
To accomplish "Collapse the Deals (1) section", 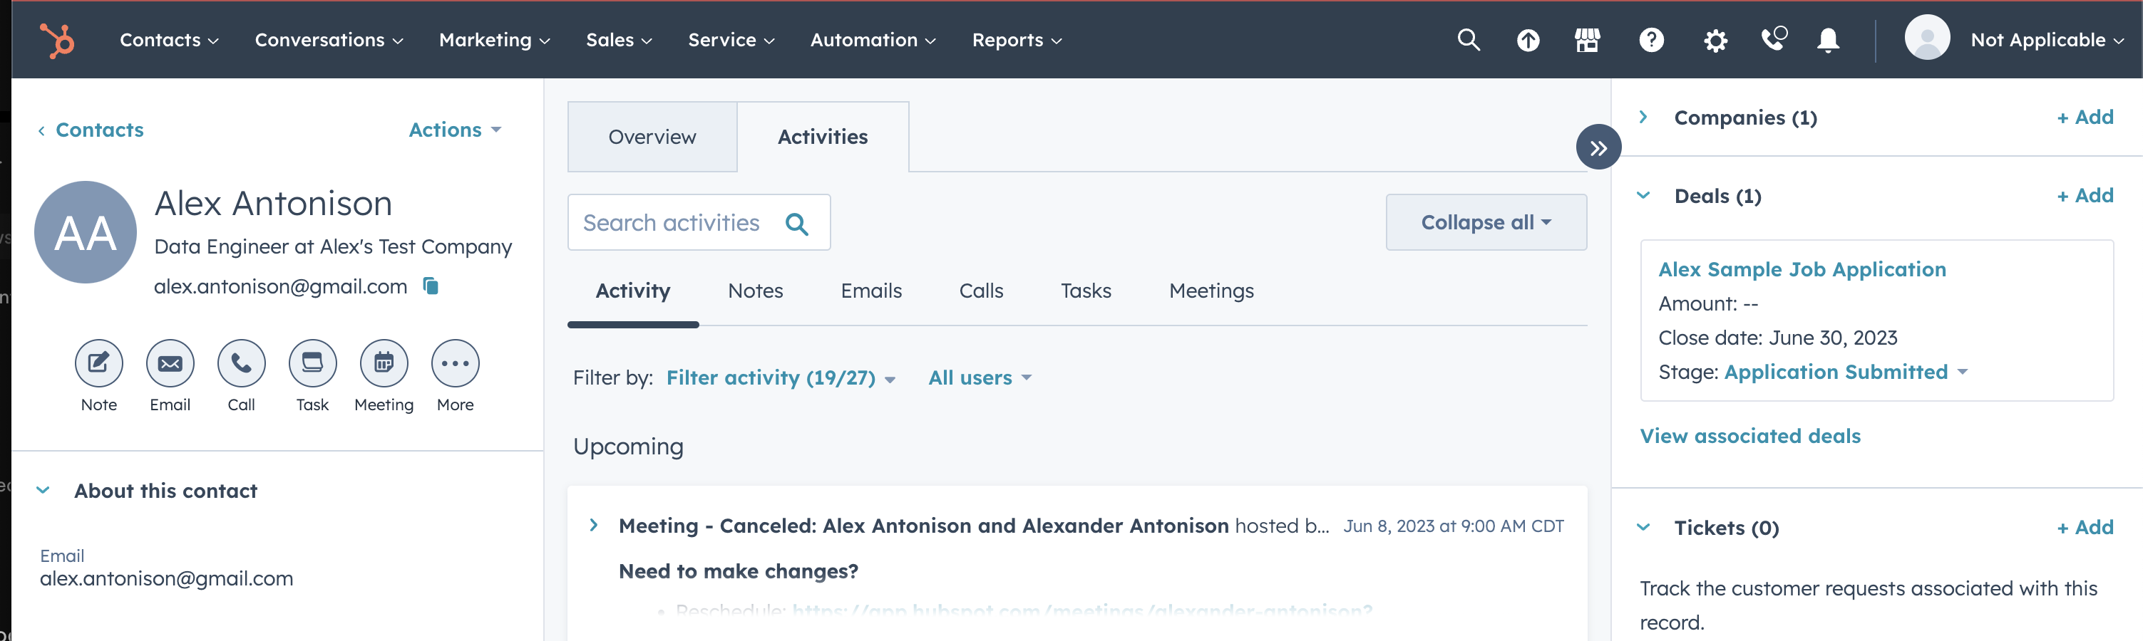I will tap(1643, 195).
